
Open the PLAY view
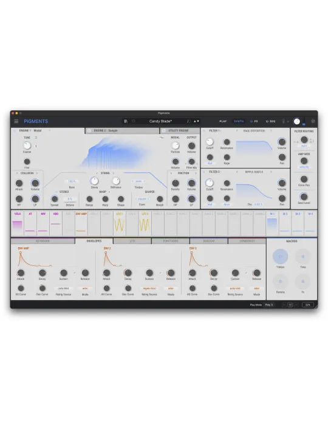(223, 122)
